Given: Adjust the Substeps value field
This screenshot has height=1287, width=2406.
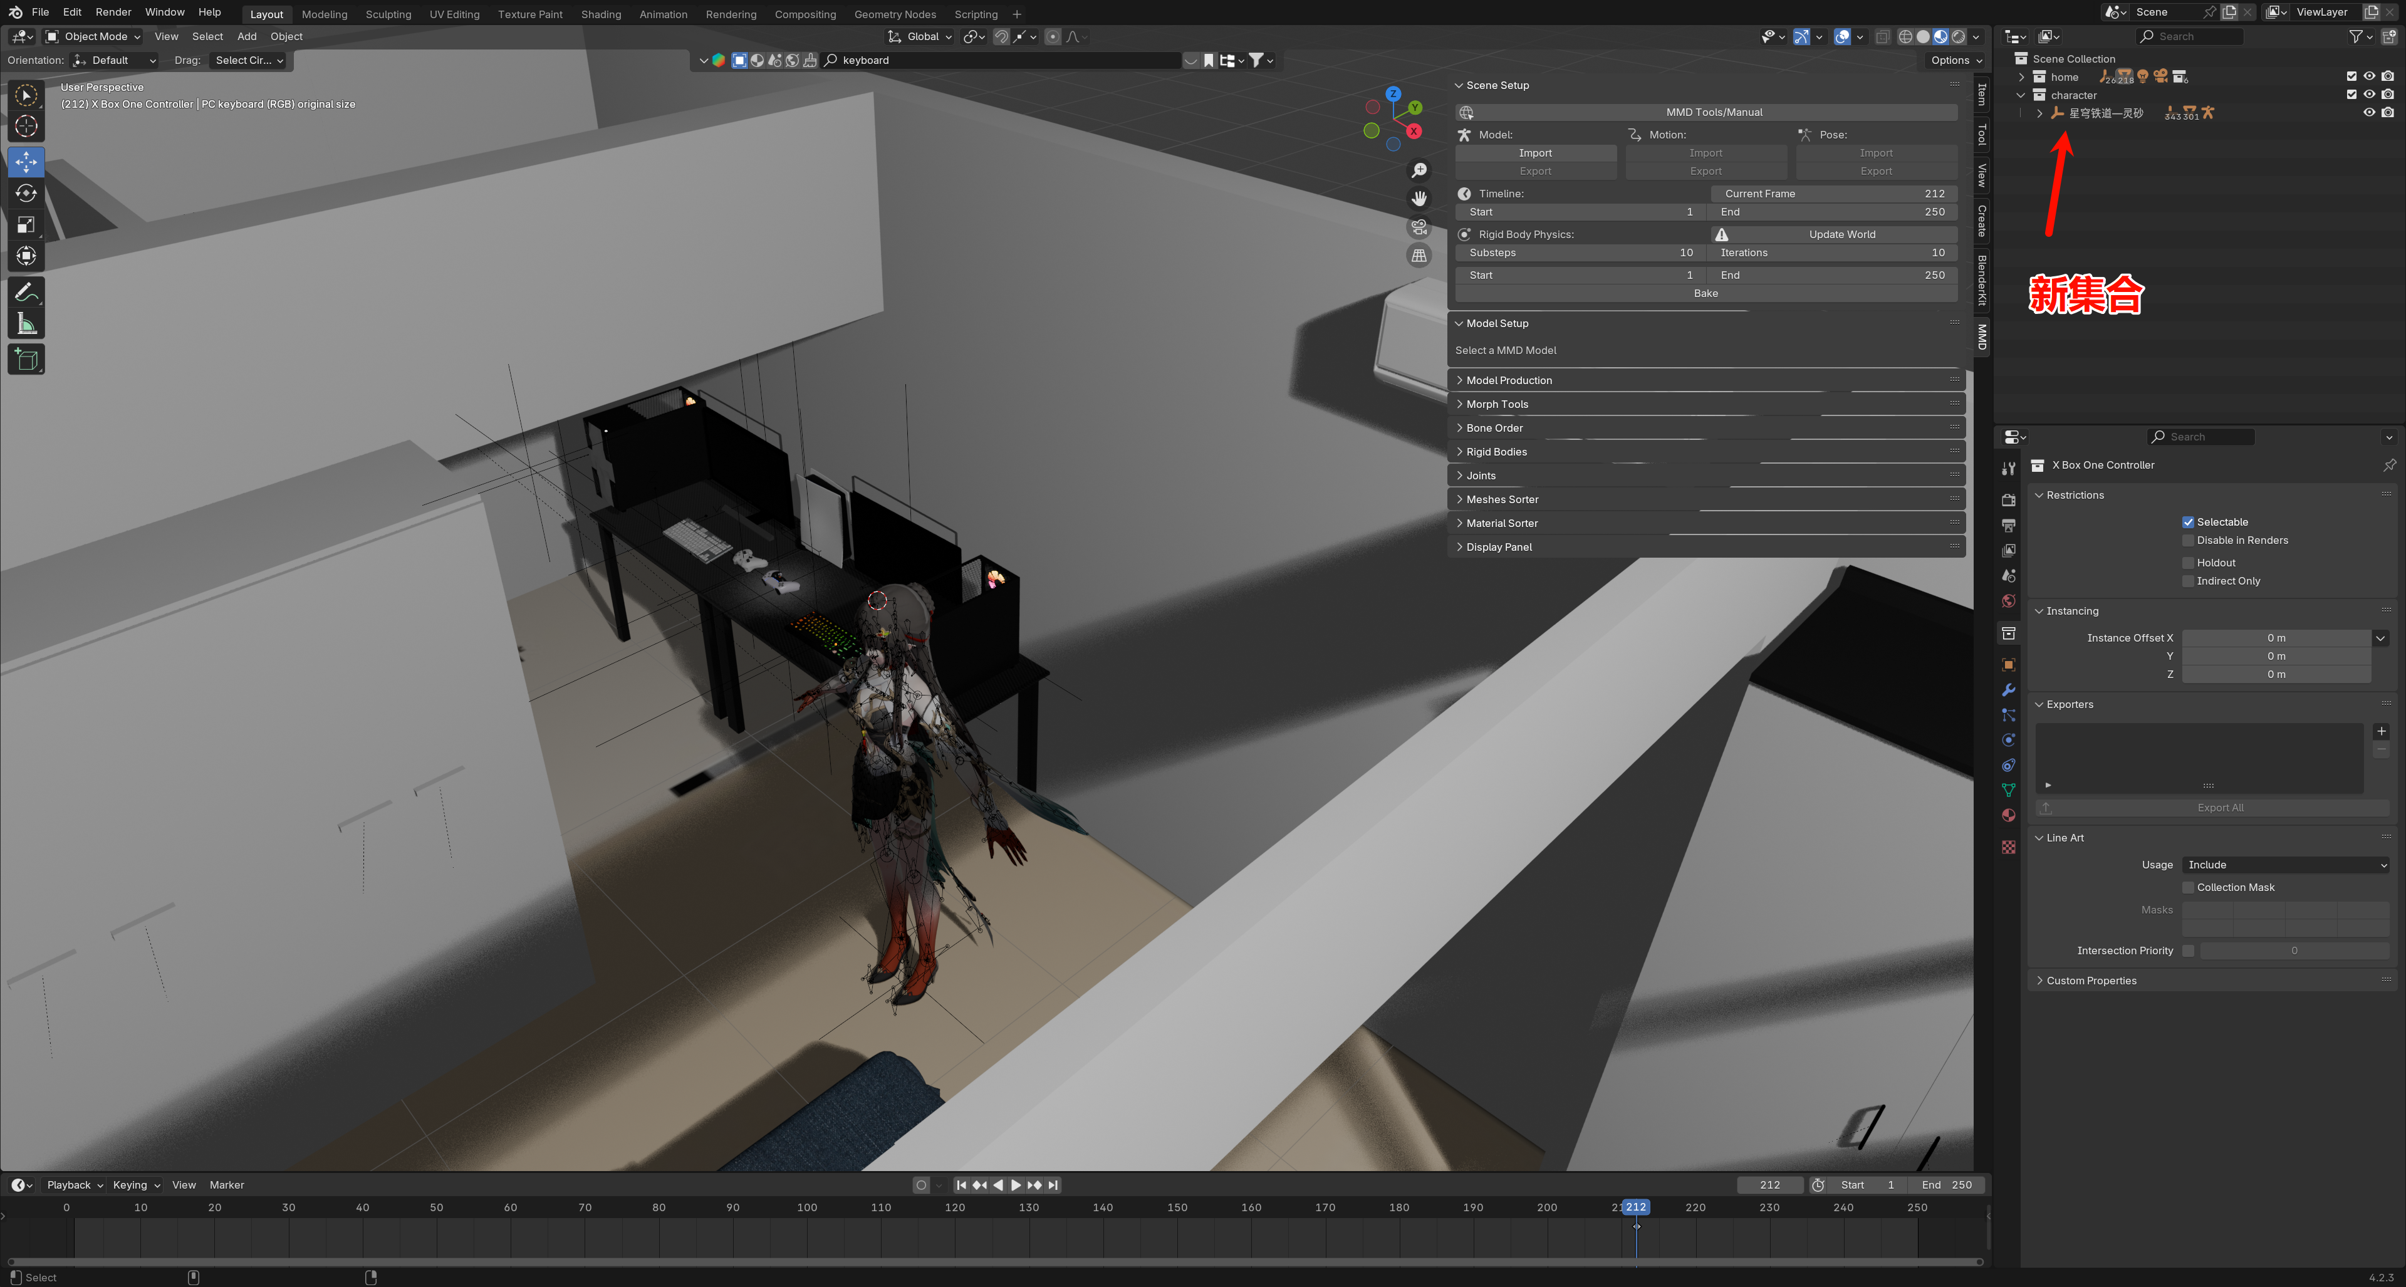Looking at the screenshot, I should coord(1580,252).
